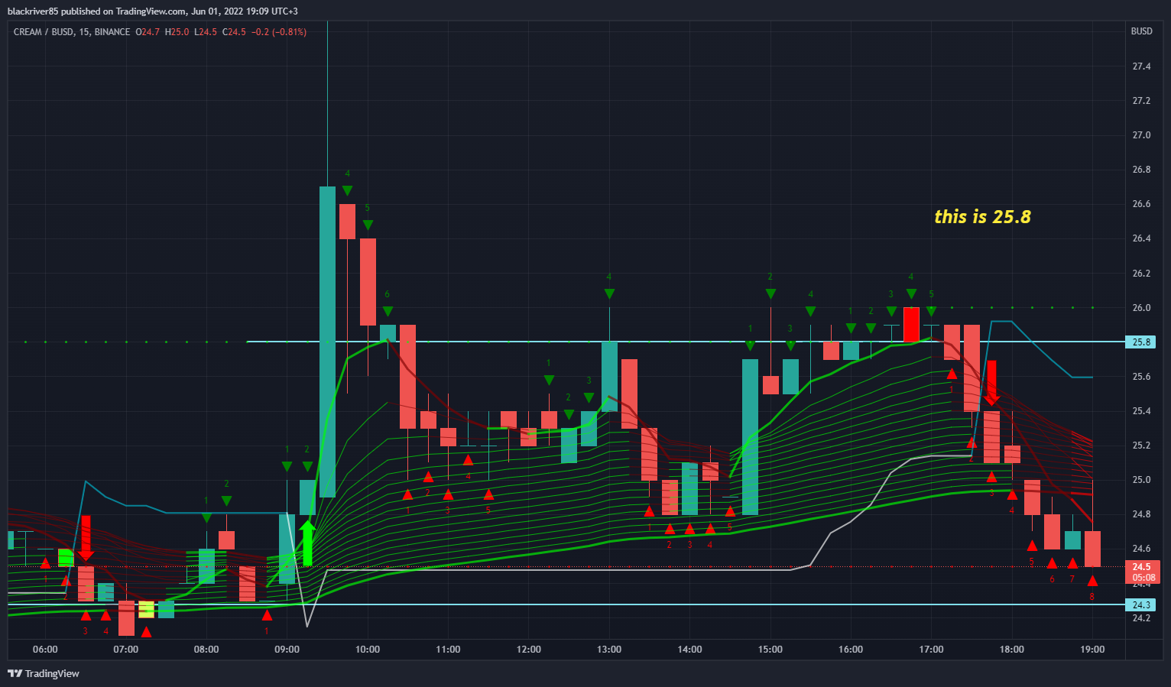Click the 19:00 time axis label
The height and width of the screenshot is (687, 1171).
tap(1092, 650)
